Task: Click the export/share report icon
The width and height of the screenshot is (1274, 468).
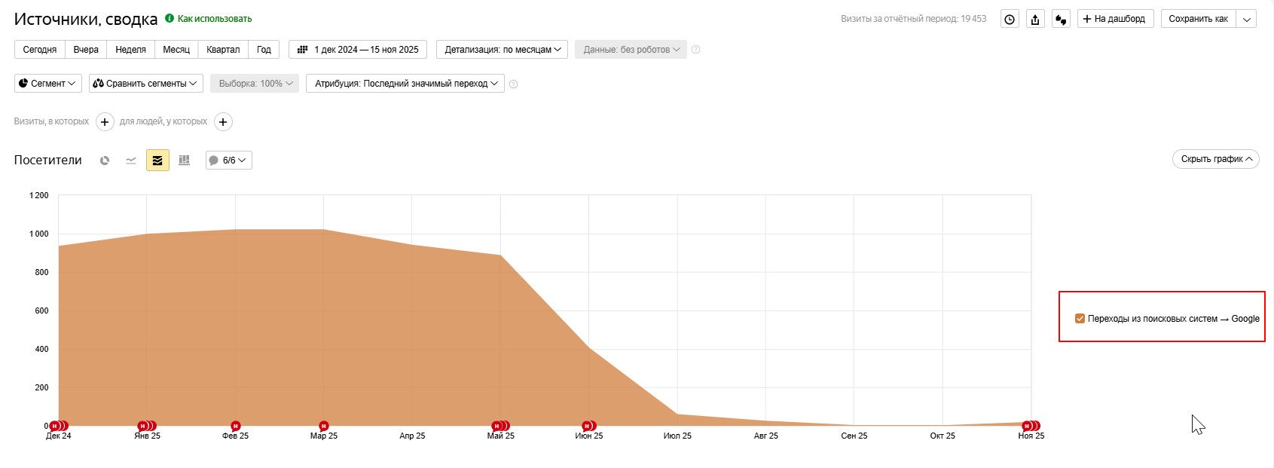Action: [1035, 19]
